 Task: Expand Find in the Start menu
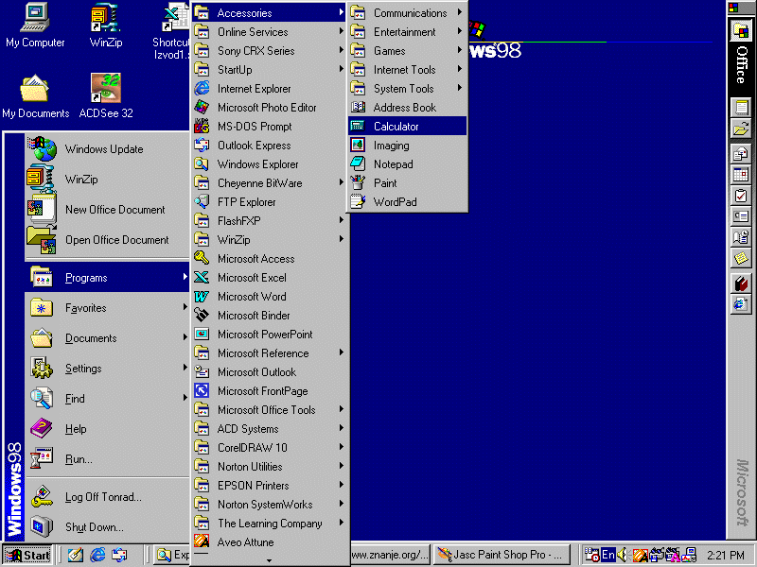tap(107, 399)
